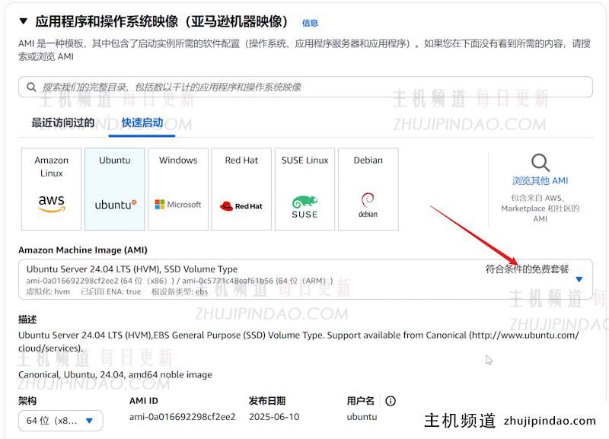The image size is (609, 439).
Task: Open the 信息 info link
Action: (x=310, y=24)
